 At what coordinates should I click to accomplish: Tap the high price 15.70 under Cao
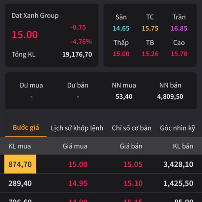[179, 54]
